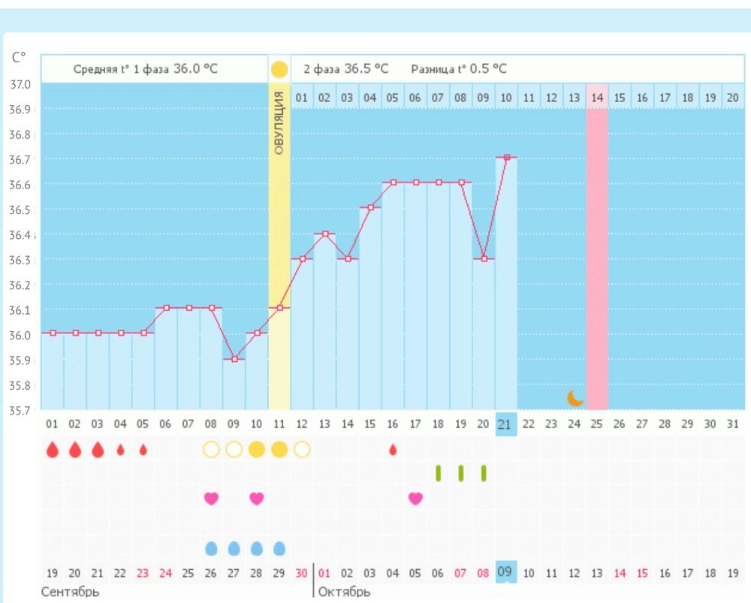This screenshot has width=751, height=603.
Task: Click the 36.4 data point on cycle day 13
Action: point(325,234)
